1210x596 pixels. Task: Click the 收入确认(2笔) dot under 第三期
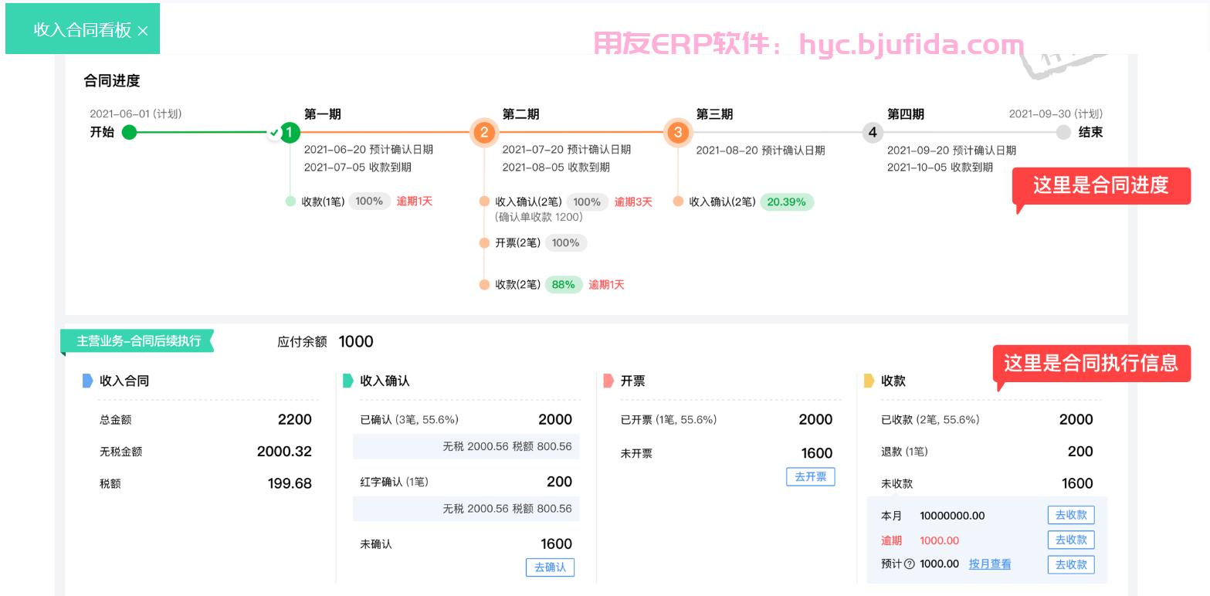[678, 201]
